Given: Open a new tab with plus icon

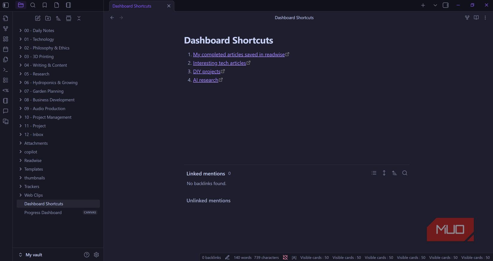Looking at the screenshot, I should [423, 5].
